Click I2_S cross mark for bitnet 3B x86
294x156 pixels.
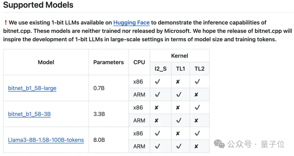pos(156,108)
